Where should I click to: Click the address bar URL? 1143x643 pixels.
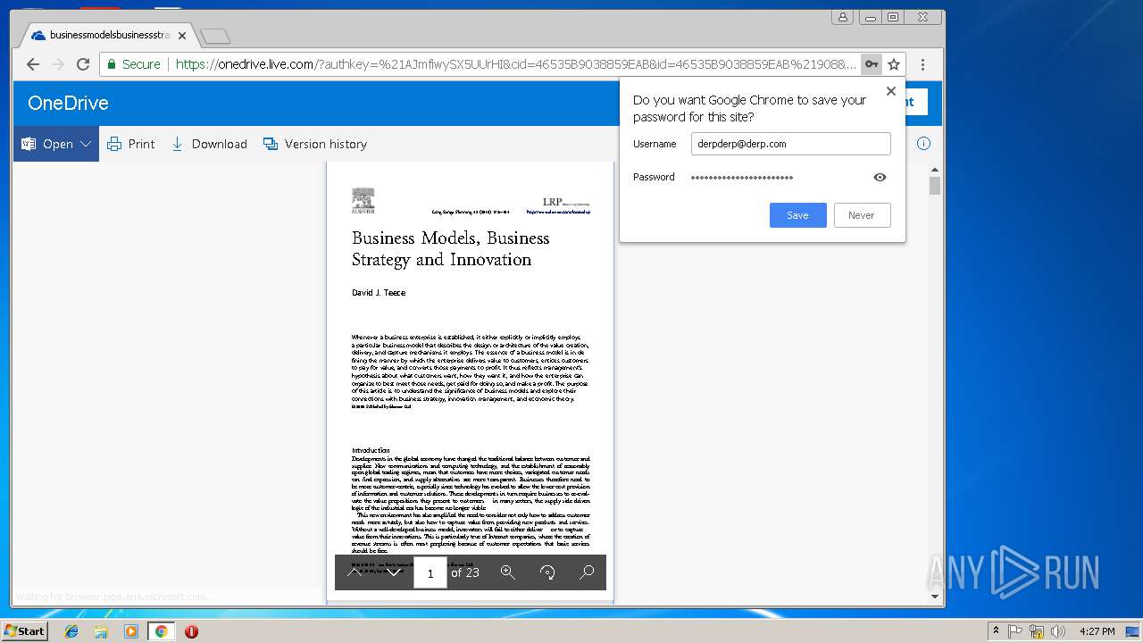coord(515,64)
